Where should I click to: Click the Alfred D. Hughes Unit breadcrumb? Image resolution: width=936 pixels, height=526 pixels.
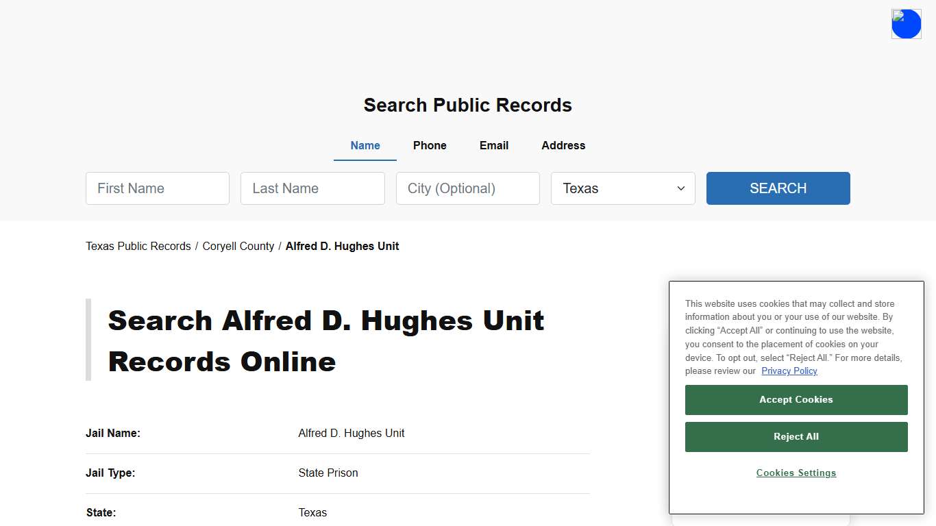(x=342, y=246)
